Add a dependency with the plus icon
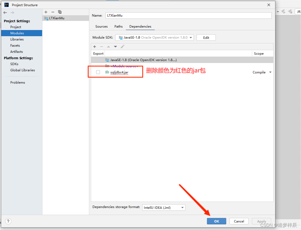The image size is (301, 230). 94,47
